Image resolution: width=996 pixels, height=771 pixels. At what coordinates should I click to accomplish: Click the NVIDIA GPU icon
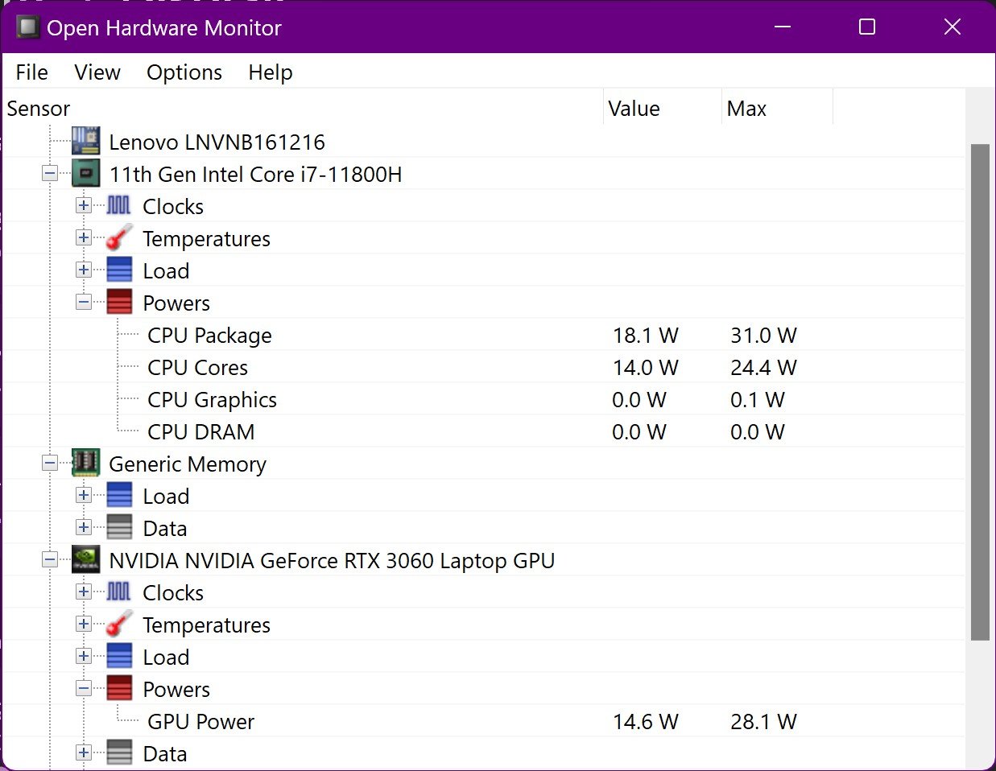86,559
